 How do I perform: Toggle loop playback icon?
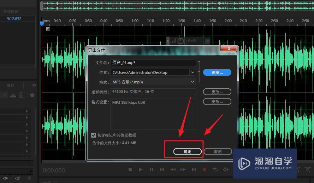215,169
